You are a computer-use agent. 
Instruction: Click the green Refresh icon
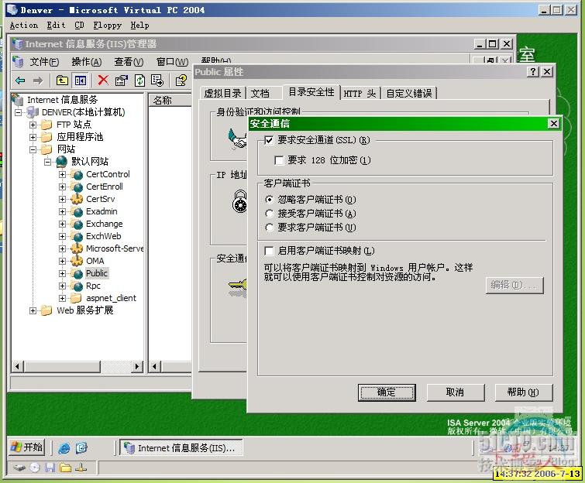pos(139,80)
